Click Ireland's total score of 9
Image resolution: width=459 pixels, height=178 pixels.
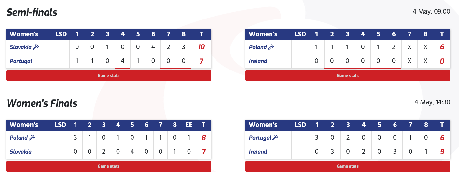click(442, 152)
